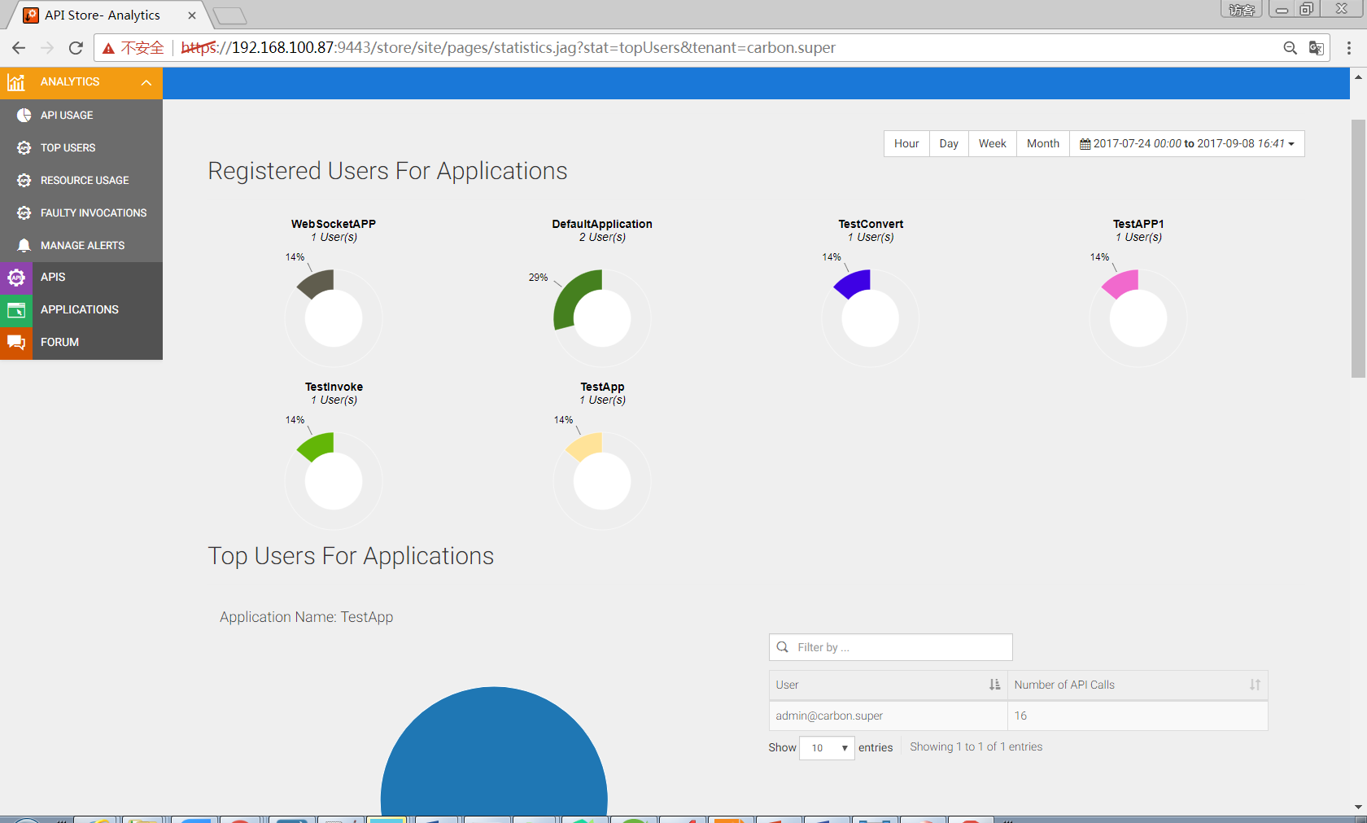Click the Analytics chart icon in the sidebar
The image size is (1367, 823).
[16, 82]
